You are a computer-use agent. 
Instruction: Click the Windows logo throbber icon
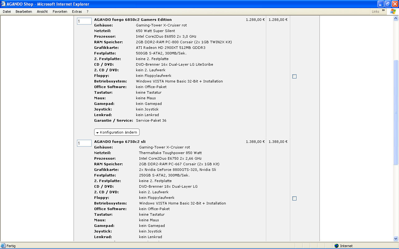click(x=393, y=12)
